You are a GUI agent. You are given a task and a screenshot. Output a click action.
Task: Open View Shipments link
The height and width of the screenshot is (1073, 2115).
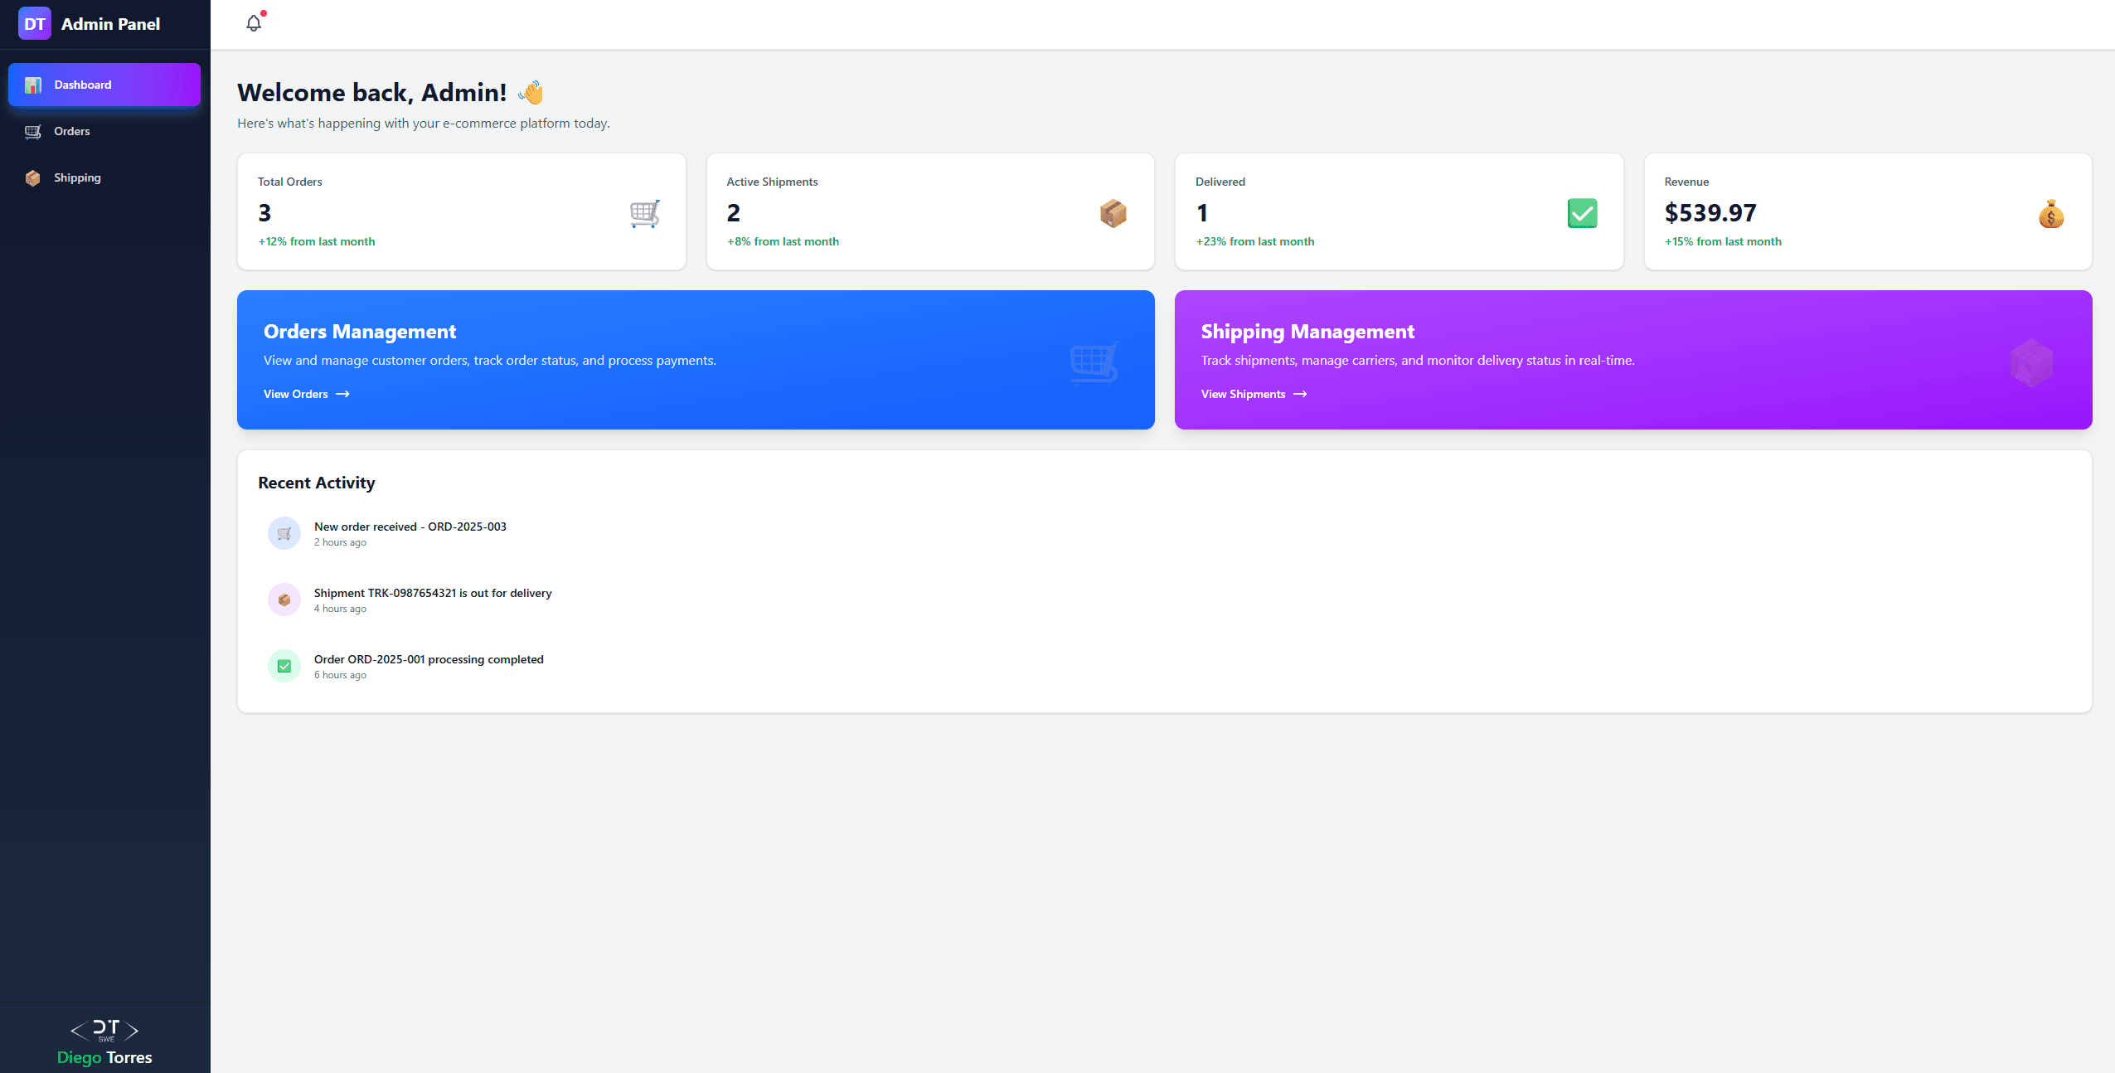(x=1244, y=394)
